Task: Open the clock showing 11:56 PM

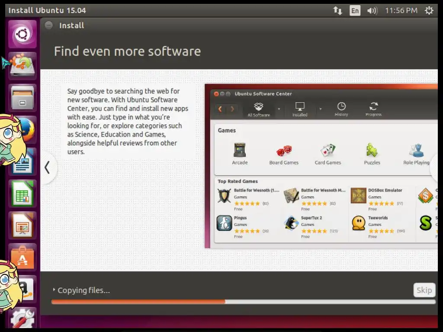Action: [401, 10]
